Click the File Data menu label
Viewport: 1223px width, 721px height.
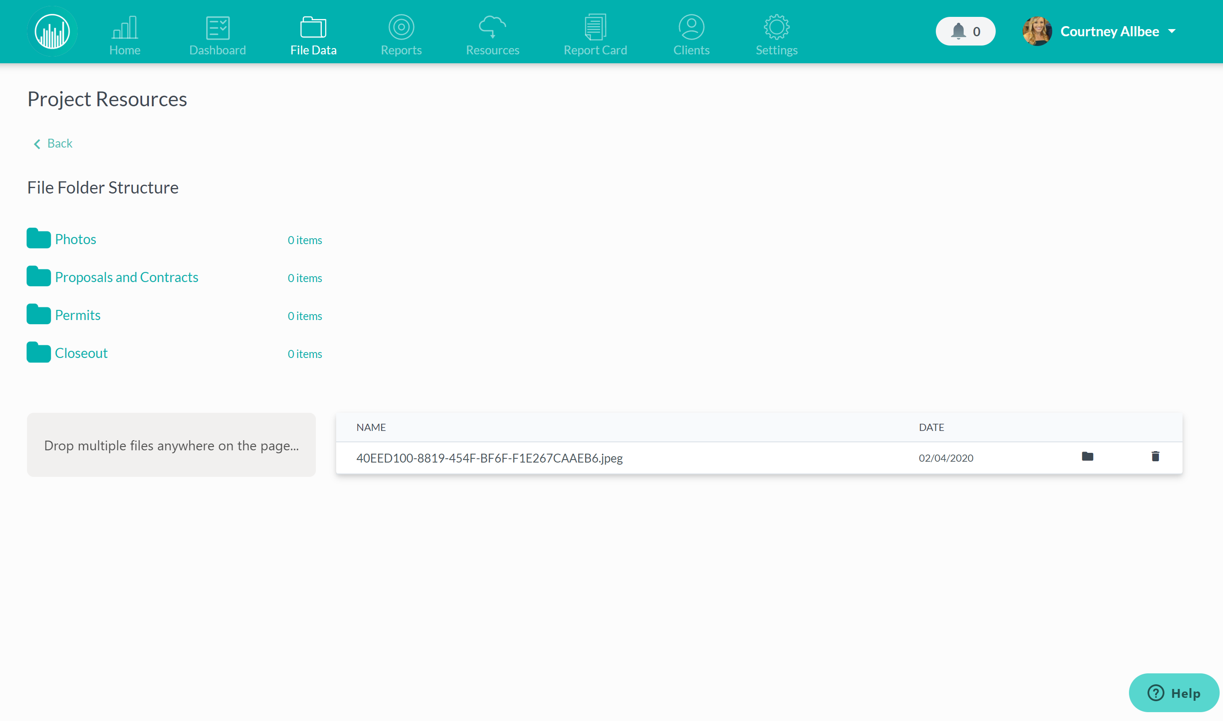coord(313,50)
